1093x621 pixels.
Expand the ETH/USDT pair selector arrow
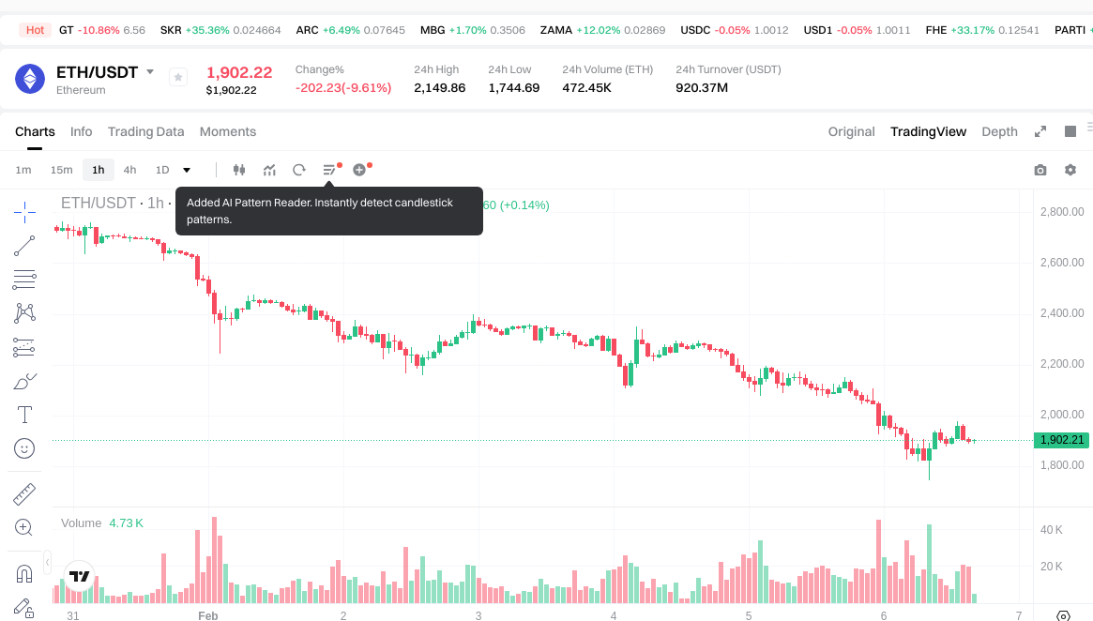pyautogui.click(x=150, y=72)
